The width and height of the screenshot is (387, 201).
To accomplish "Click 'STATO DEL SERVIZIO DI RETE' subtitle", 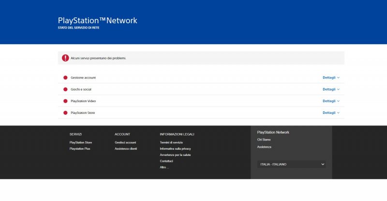I will pyautogui.click(x=78, y=28).
